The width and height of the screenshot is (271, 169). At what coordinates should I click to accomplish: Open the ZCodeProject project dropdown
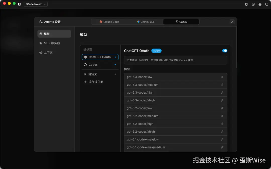click(x=36, y=4)
